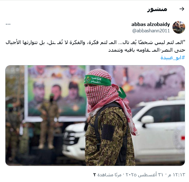189x182 pixels.
Task: Open the hashtag #ابو_عبيدة
Action: click(x=172, y=58)
